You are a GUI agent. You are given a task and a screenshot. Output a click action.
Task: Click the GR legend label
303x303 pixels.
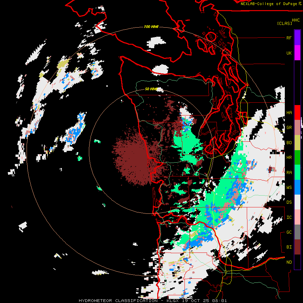pyautogui.click(x=289, y=128)
